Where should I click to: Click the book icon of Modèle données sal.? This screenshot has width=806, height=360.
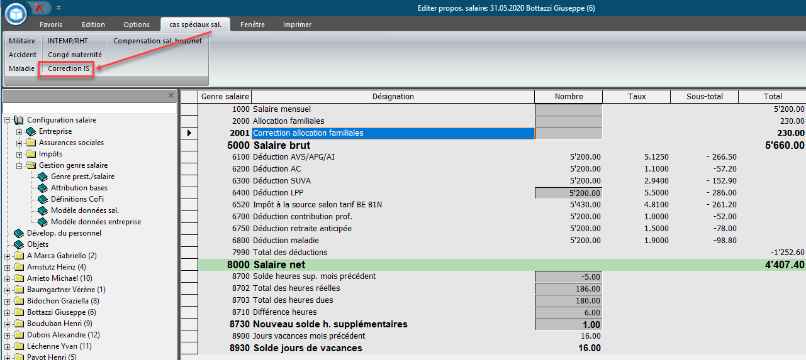point(43,210)
